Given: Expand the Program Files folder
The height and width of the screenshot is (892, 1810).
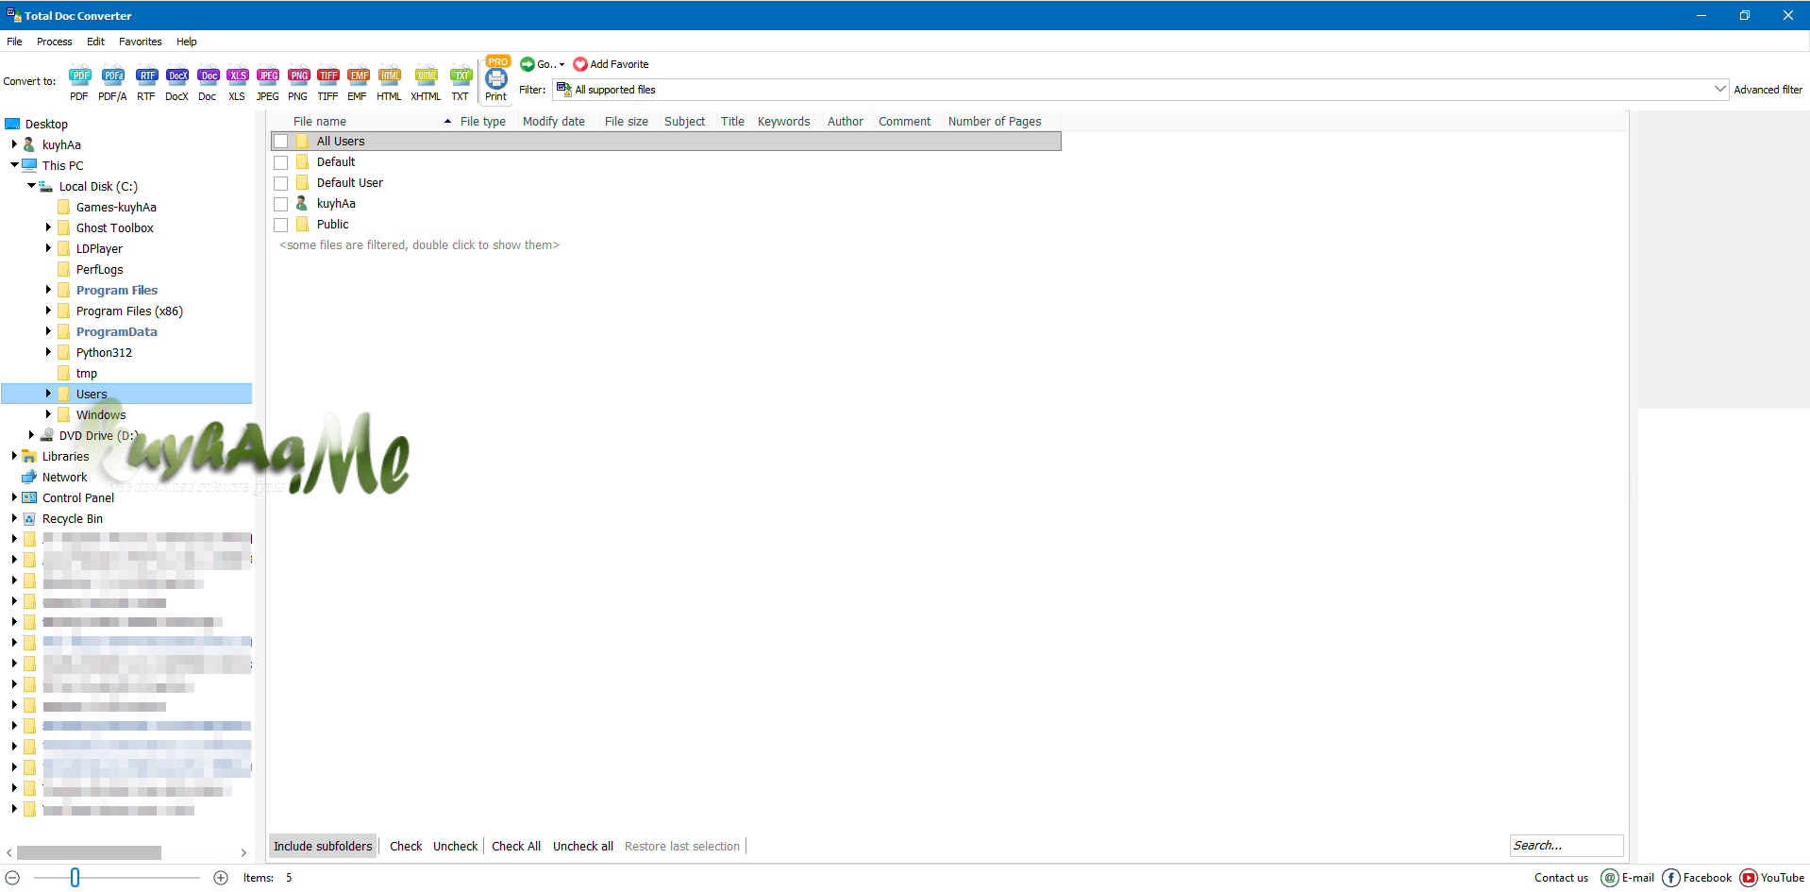Looking at the screenshot, I should coord(48,290).
